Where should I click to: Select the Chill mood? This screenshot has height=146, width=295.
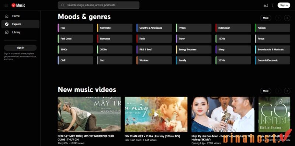pos(75,60)
